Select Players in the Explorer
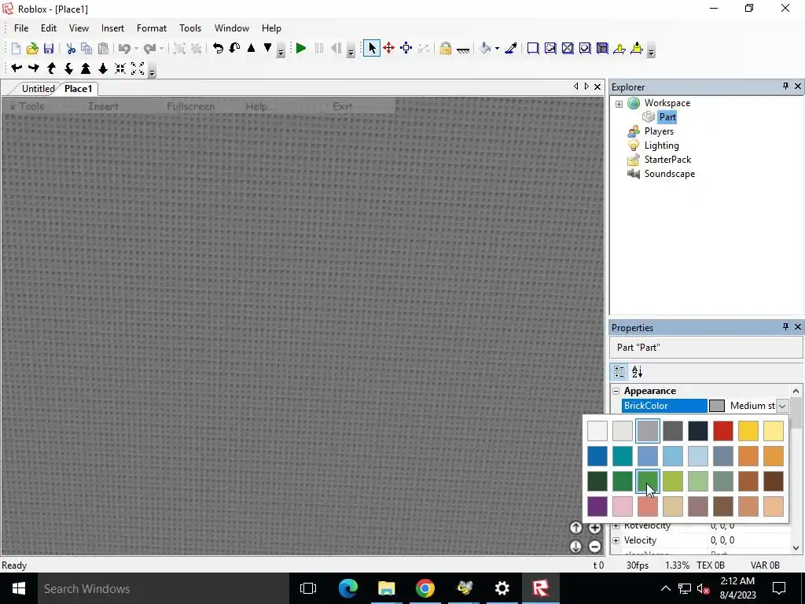The height and width of the screenshot is (604, 805). 658,131
